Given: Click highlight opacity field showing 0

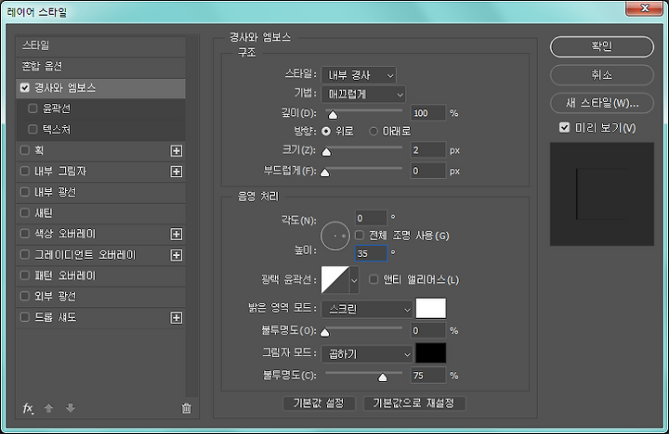Looking at the screenshot, I should click(x=428, y=330).
